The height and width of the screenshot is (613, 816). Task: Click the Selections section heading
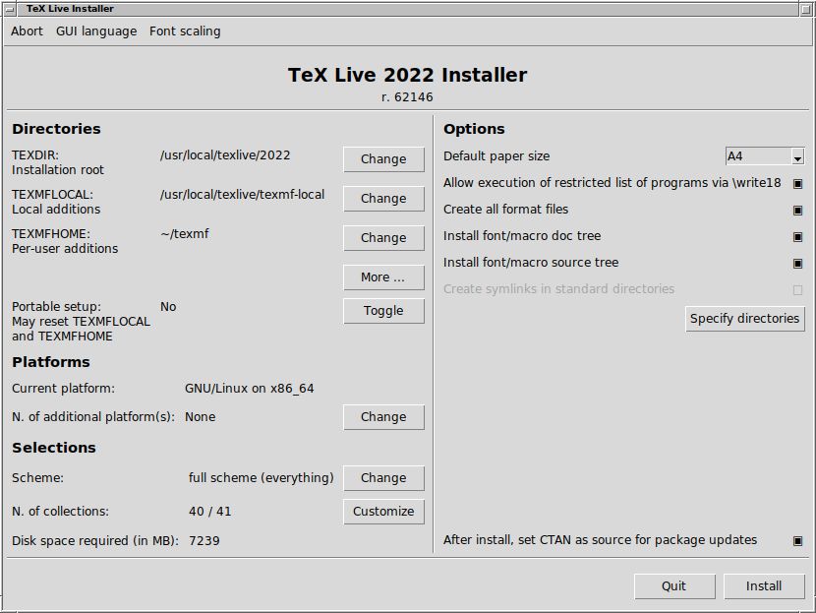click(x=54, y=448)
